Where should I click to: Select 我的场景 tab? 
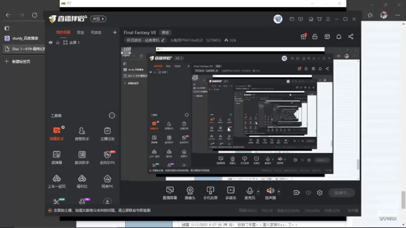63,32
